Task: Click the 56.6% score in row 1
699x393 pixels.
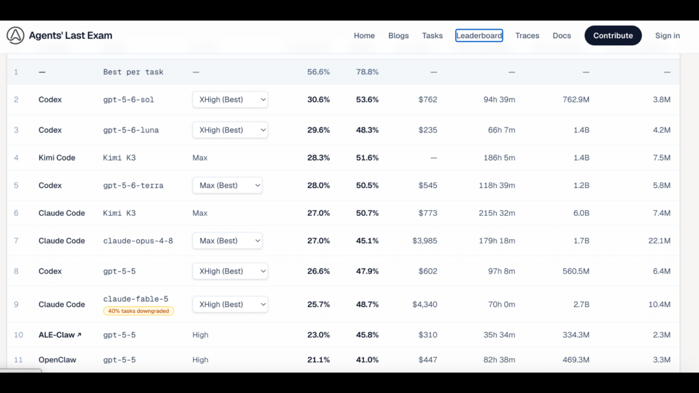Action: click(x=318, y=72)
